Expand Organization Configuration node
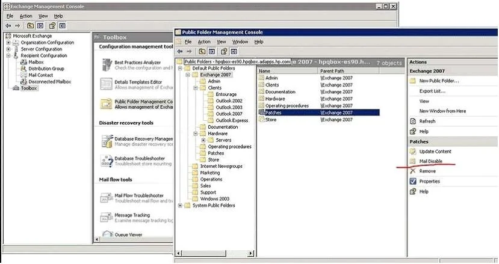 (x=8, y=42)
